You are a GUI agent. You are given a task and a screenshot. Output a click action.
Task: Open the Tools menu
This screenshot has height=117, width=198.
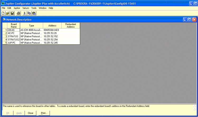(x=34, y=8)
